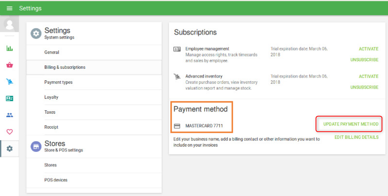Go to Taxes settings
Viewport: 388px width, 196px height.
50,112
